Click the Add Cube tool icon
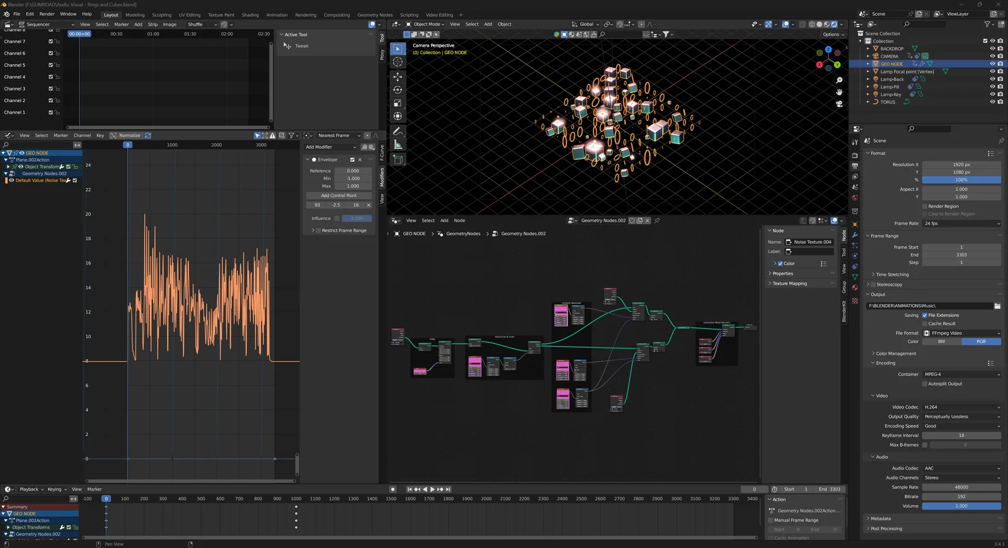1008x548 pixels. point(398,160)
